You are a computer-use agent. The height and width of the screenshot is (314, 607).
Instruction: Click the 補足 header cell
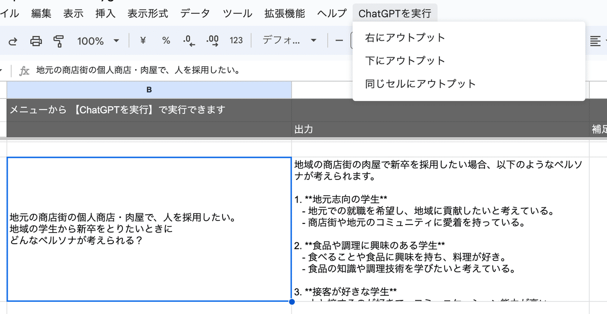click(x=598, y=130)
